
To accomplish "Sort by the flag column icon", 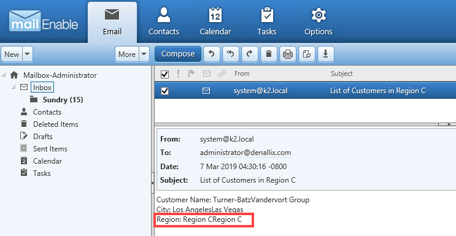I will (191, 74).
